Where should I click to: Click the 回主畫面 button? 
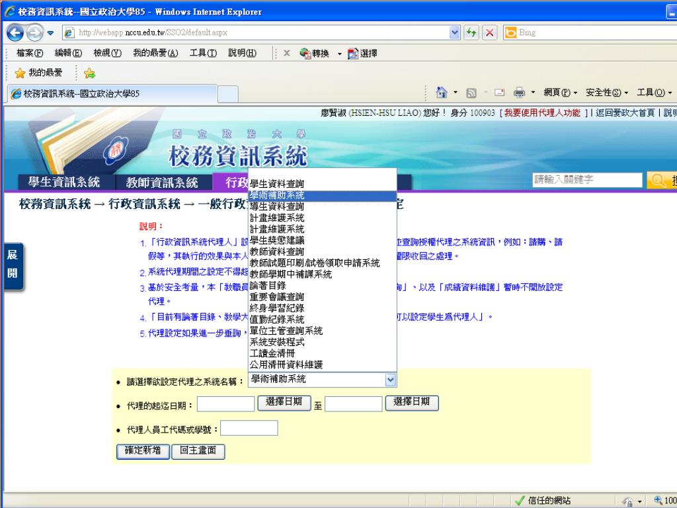(x=198, y=451)
